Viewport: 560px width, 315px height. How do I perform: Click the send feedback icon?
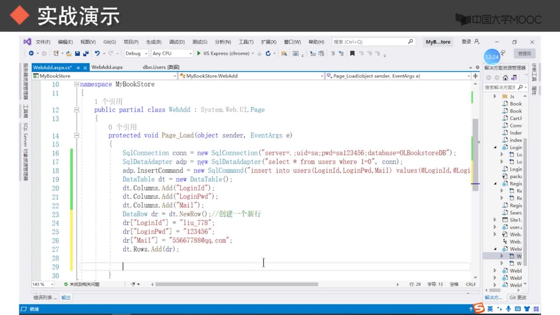(x=503, y=53)
